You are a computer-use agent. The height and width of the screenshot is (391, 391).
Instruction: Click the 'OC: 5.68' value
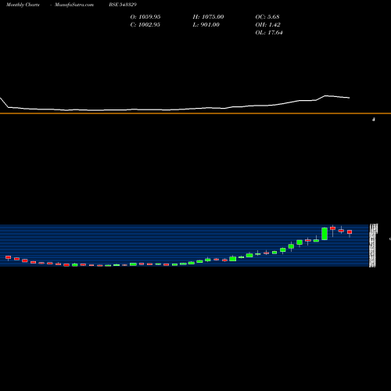(267, 17)
